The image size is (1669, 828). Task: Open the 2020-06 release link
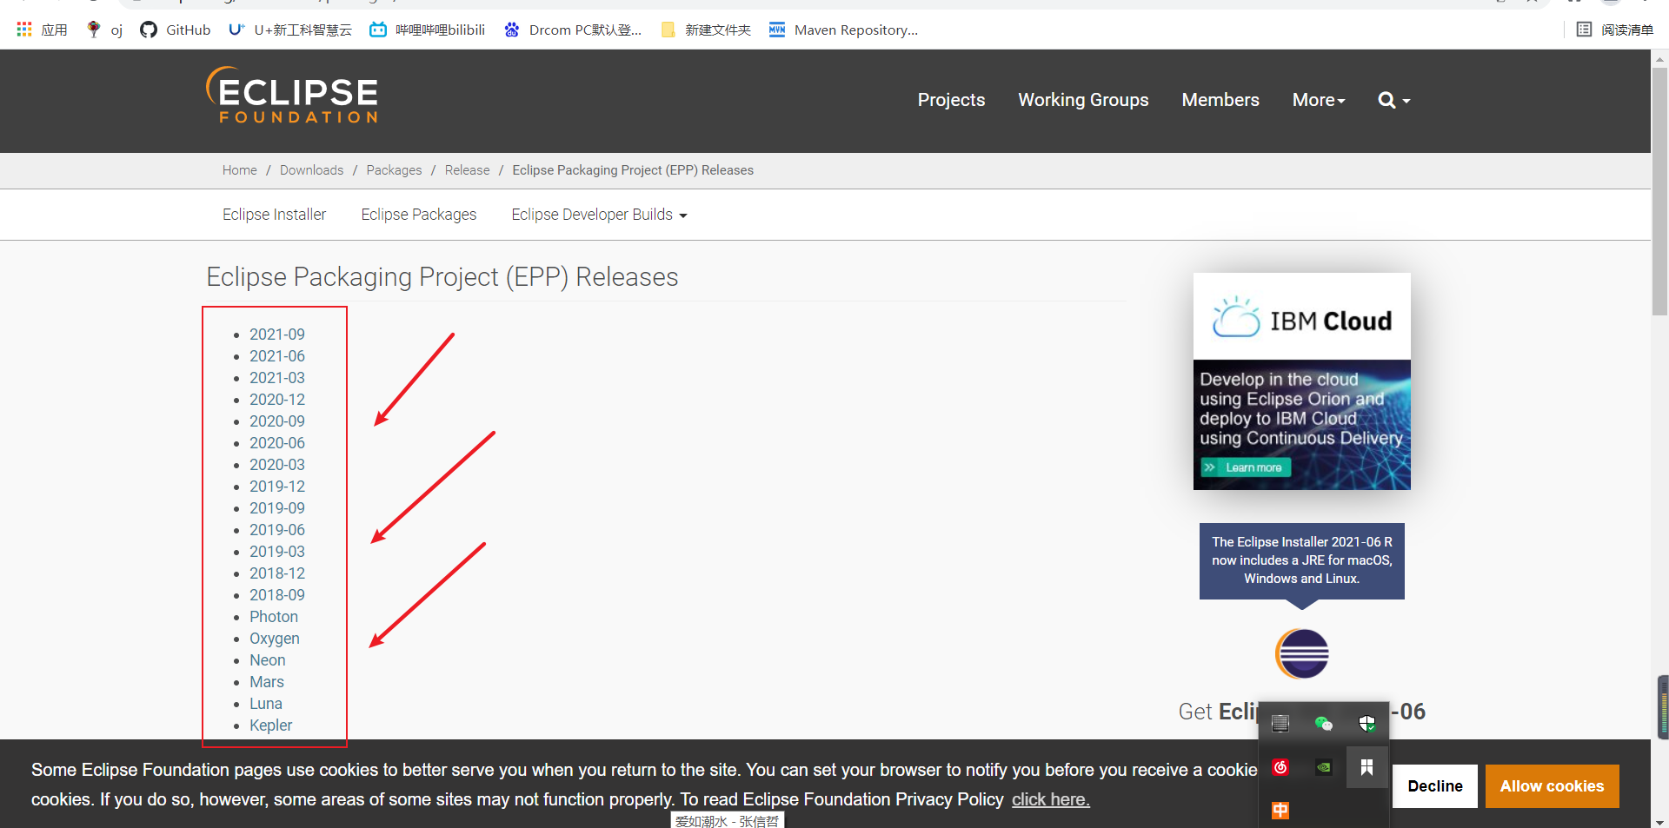coord(277,443)
